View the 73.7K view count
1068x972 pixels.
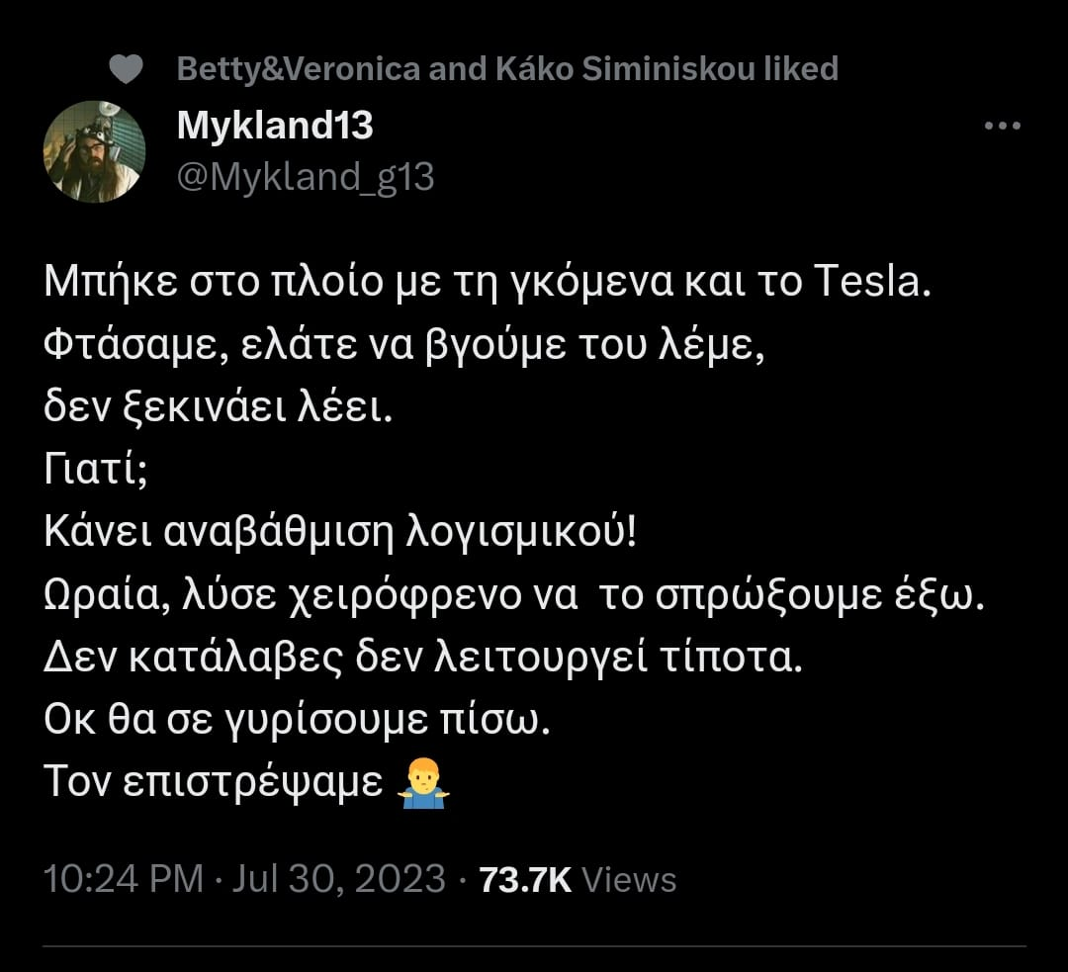(524, 879)
